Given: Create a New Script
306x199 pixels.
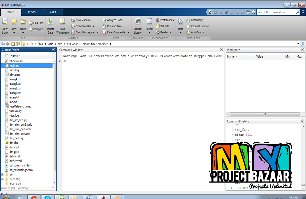Looking at the screenshot, I should pos(5,26).
